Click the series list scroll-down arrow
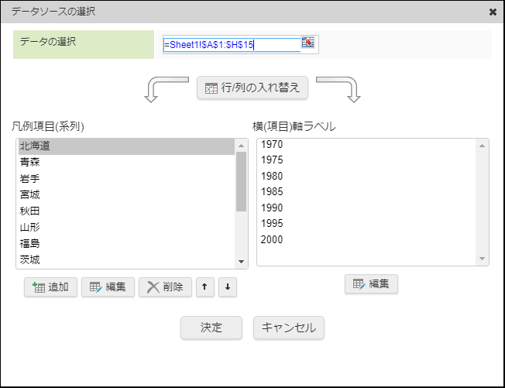 click(x=241, y=262)
